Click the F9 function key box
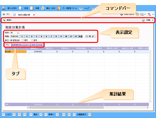 tap(64, 115)
